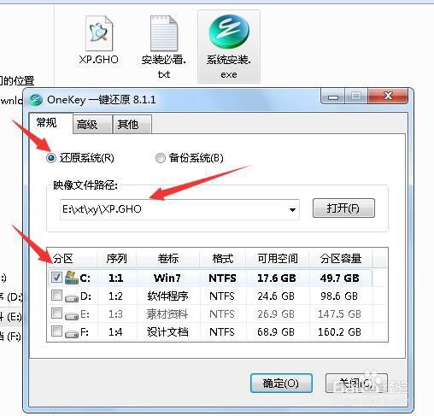
Task: Check the F: partition checkbox
Action: pos(56,331)
